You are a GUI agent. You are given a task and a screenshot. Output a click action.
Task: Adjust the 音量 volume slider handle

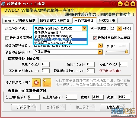point(126,51)
